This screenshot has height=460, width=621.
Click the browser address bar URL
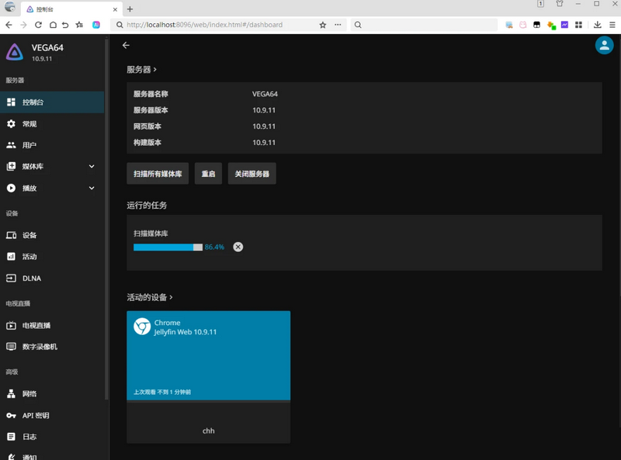(204, 25)
